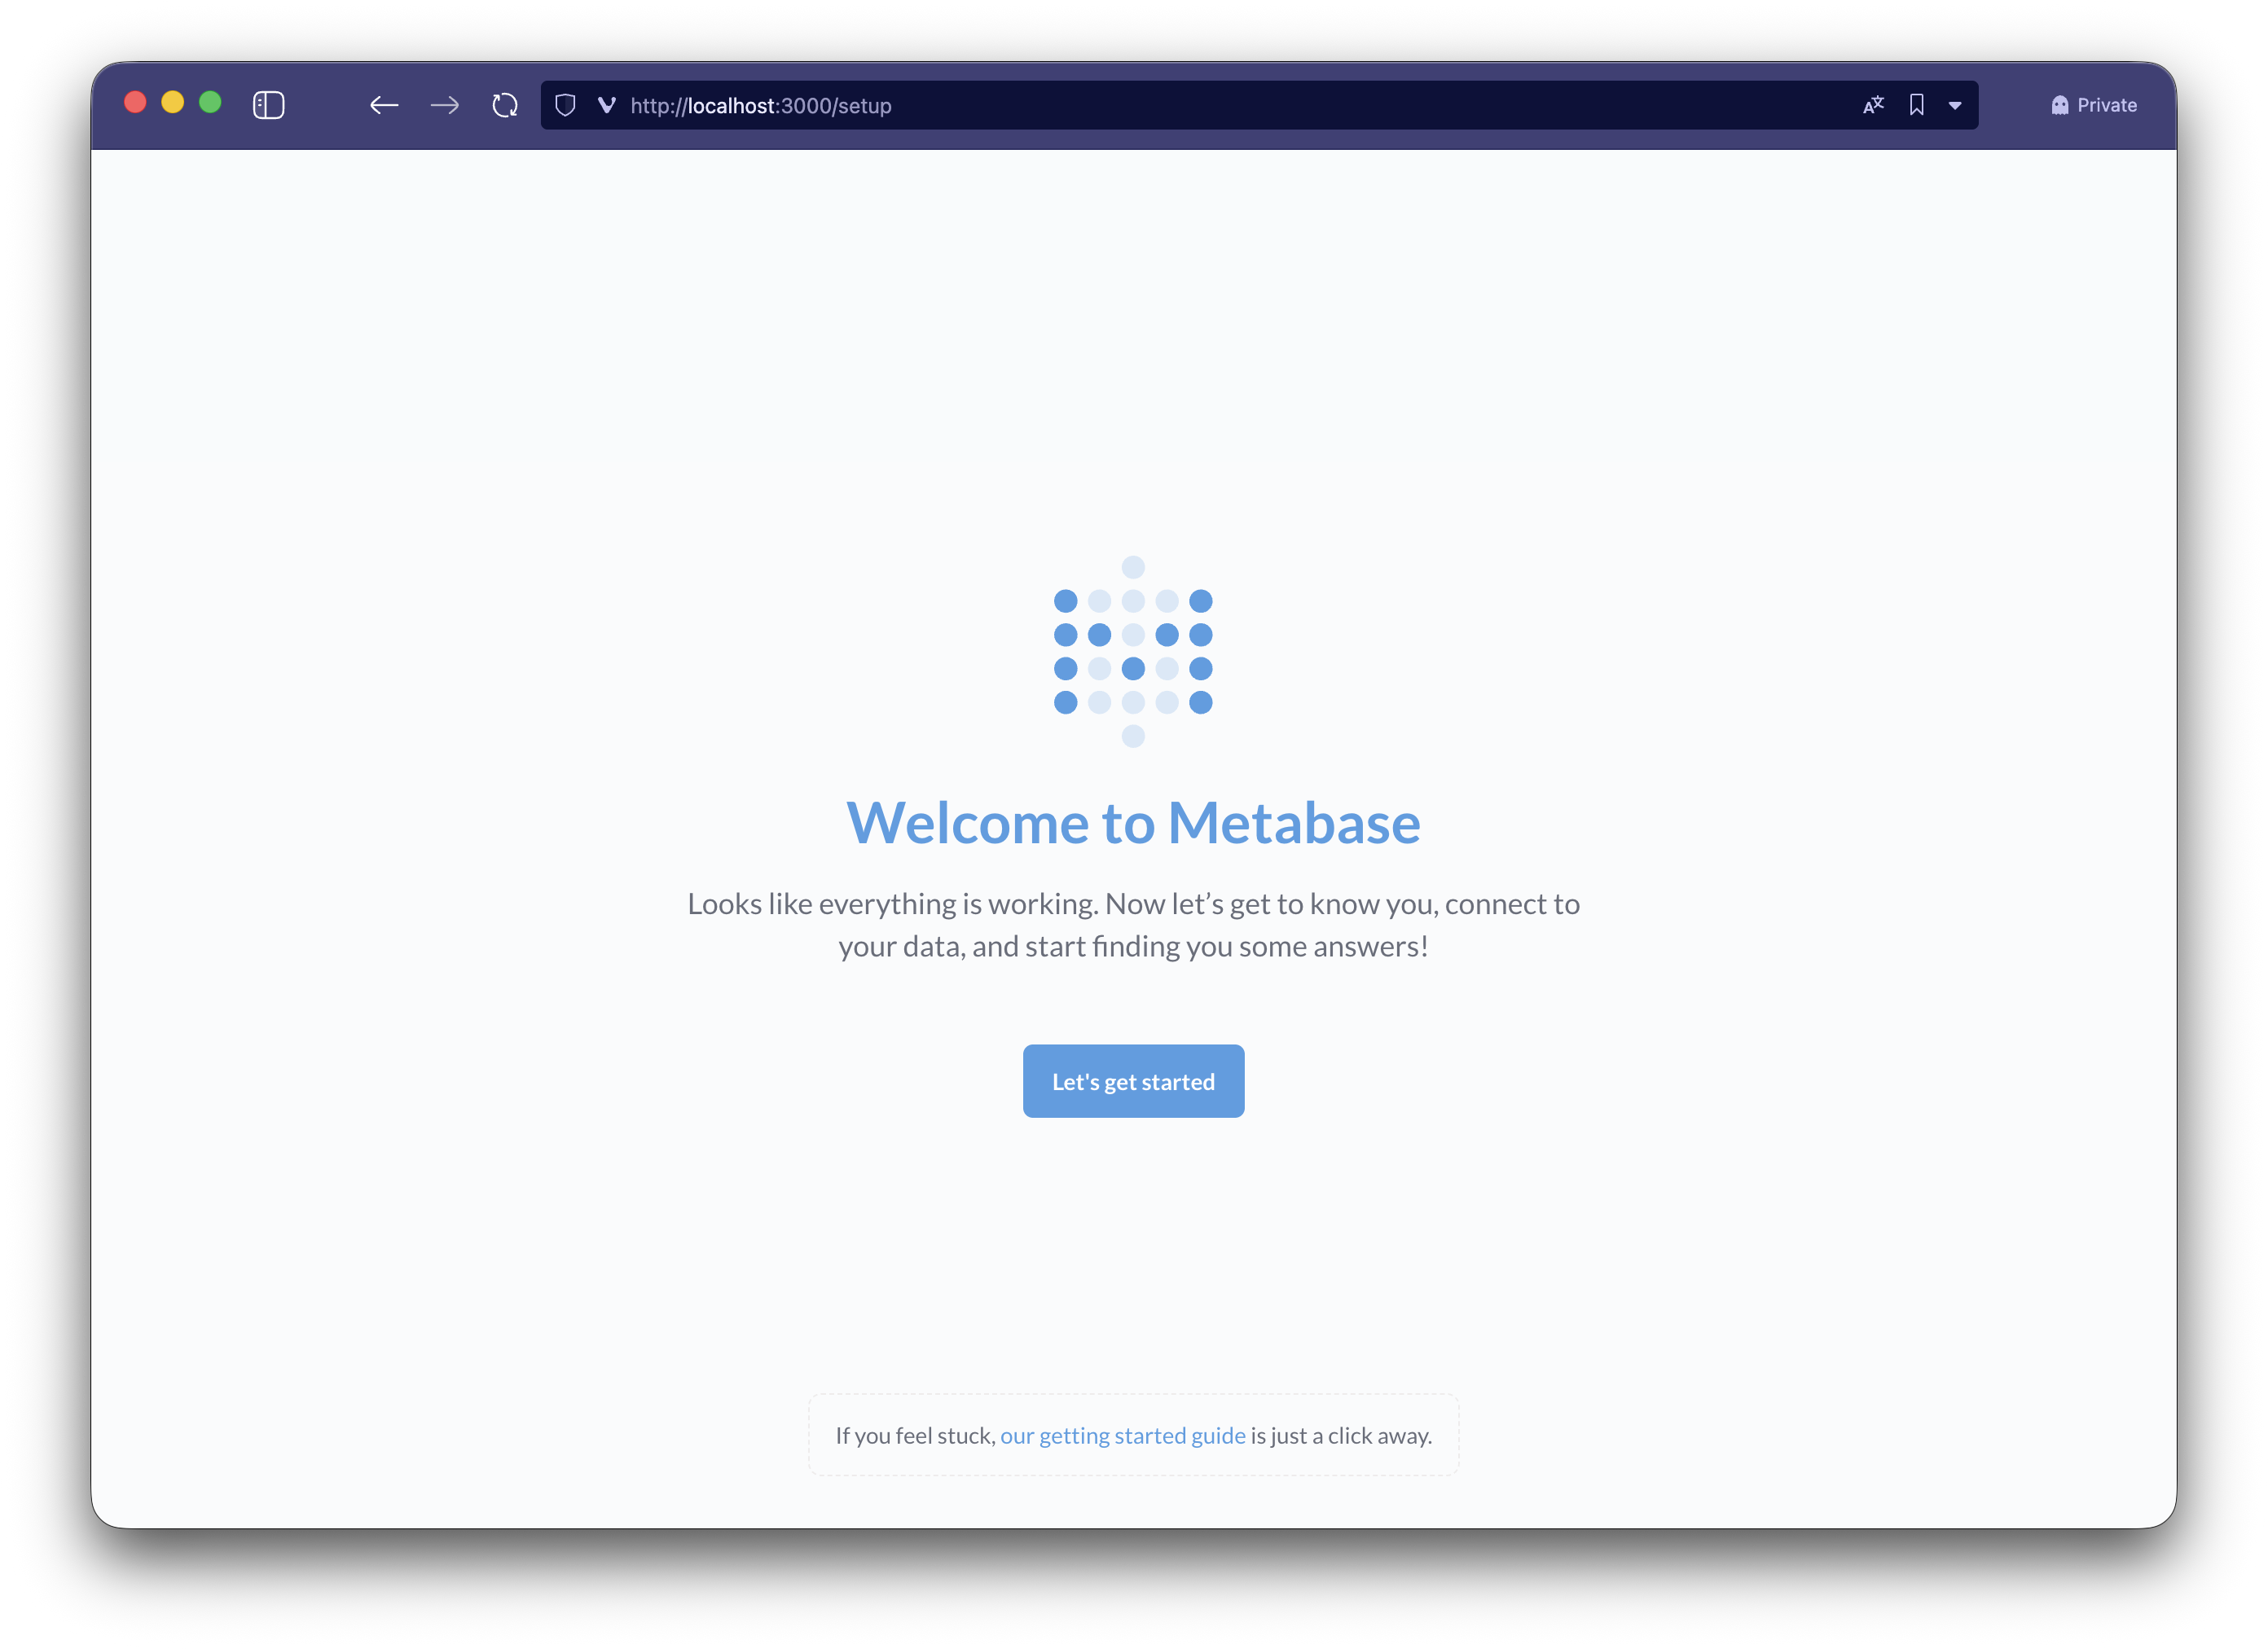Click the "If you feel stuck" text

pyautogui.click(x=915, y=1435)
